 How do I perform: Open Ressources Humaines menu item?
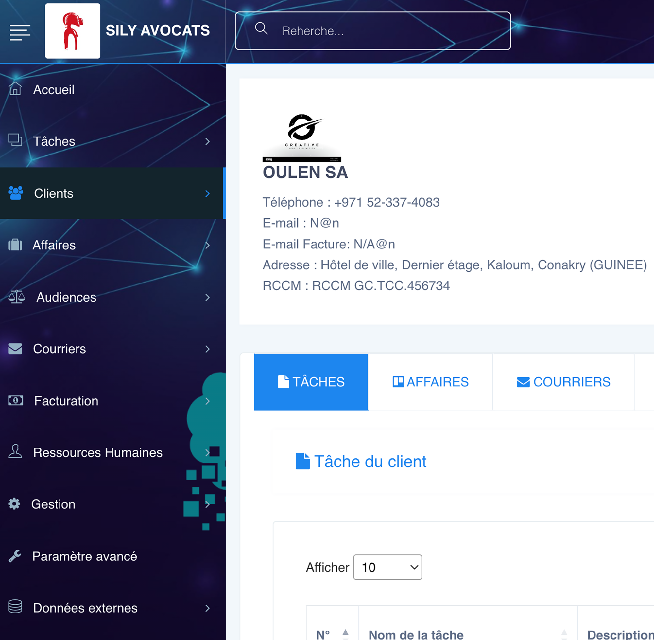pyautogui.click(x=98, y=452)
